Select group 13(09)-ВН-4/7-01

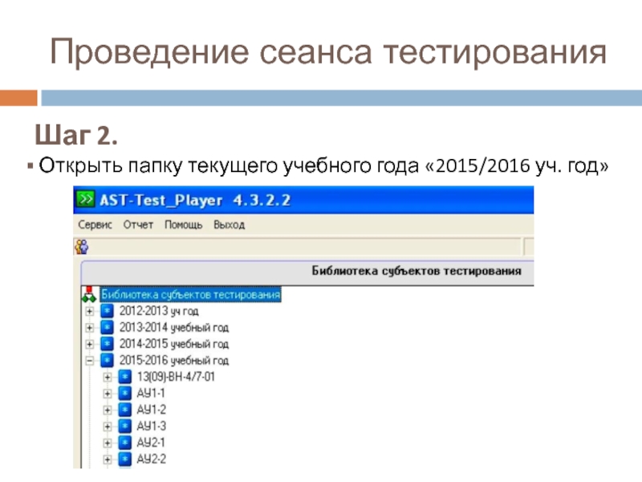176,377
